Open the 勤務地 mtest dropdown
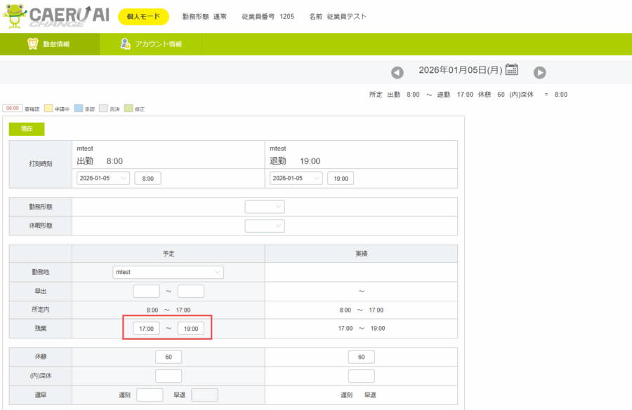The width and height of the screenshot is (632, 410). [x=168, y=272]
